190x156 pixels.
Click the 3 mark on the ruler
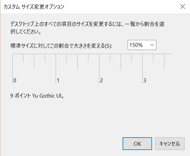tap(145, 80)
